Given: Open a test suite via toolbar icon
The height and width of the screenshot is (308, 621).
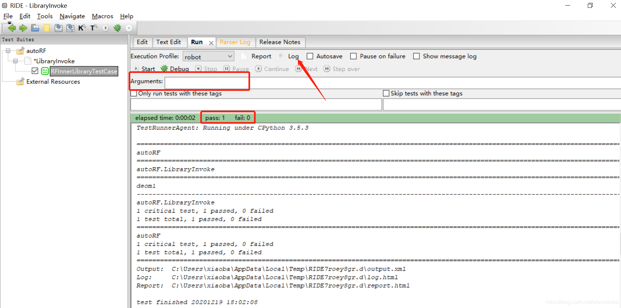Looking at the screenshot, I should click(35, 28).
